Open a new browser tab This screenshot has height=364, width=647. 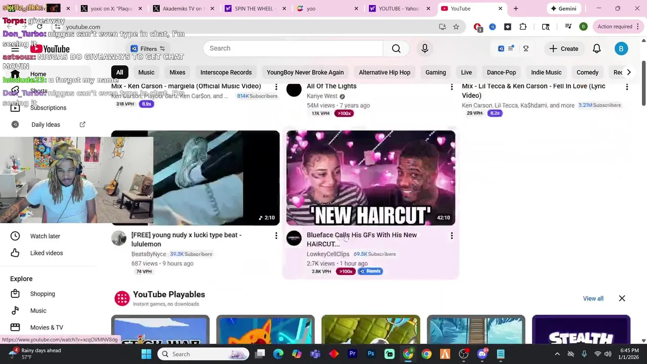[516, 9]
